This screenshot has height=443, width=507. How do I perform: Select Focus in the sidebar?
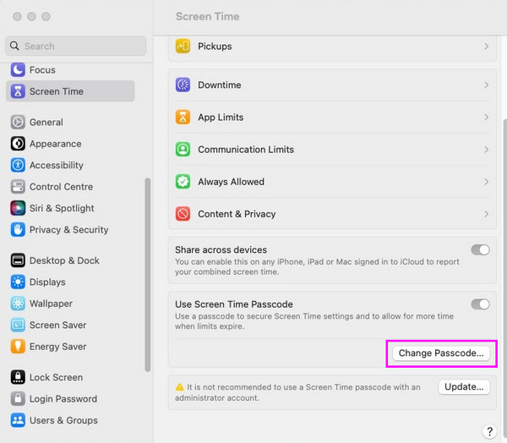(x=70, y=69)
